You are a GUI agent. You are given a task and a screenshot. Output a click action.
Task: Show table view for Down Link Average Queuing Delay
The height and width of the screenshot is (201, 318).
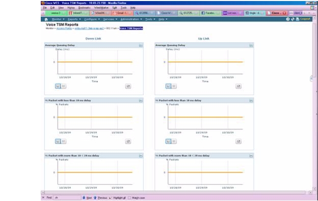[64, 86]
